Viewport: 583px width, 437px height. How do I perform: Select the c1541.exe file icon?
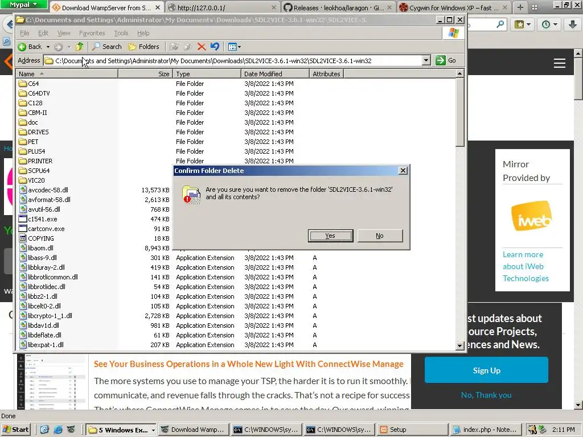tap(23, 219)
